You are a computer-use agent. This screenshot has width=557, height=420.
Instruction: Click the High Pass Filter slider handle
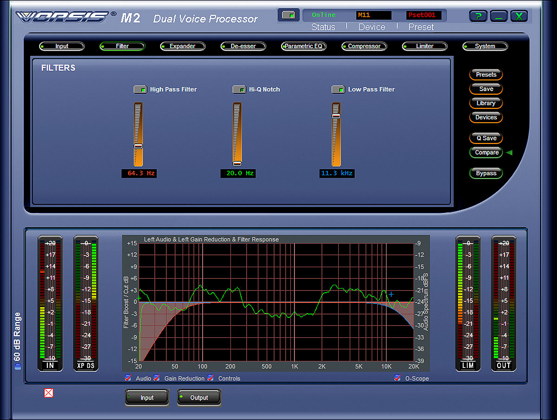(x=138, y=146)
